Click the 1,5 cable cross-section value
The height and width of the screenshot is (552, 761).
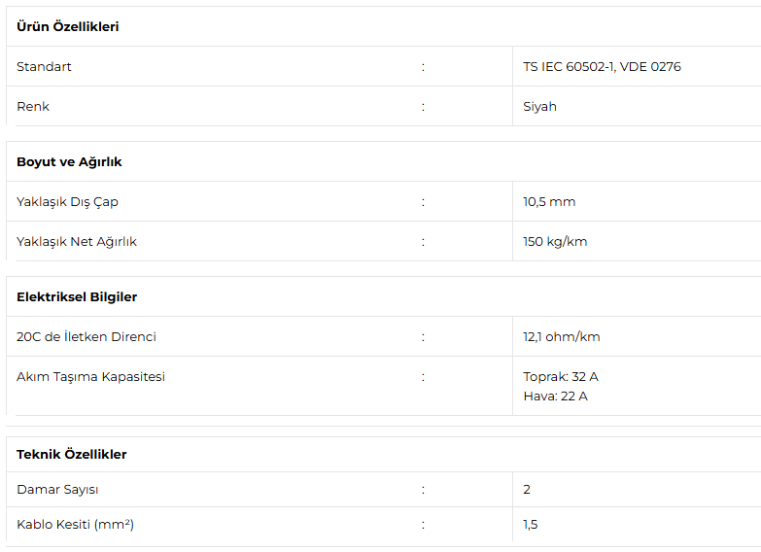pyautogui.click(x=530, y=525)
